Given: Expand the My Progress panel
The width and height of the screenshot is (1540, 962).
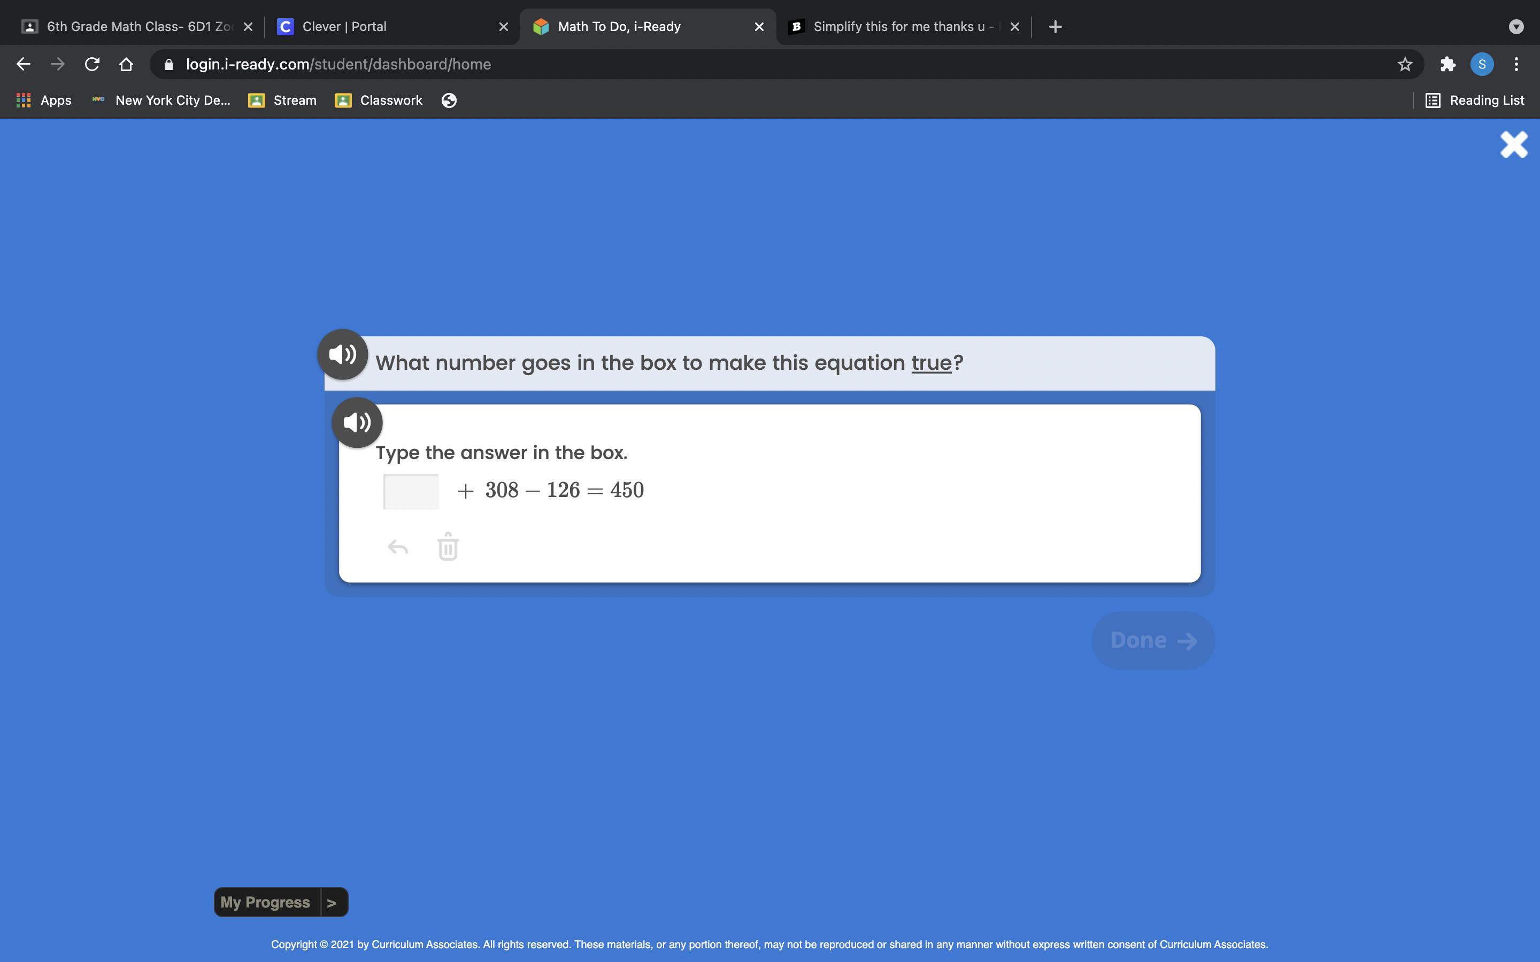Looking at the screenshot, I should pyautogui.click(x=281, y=902).
